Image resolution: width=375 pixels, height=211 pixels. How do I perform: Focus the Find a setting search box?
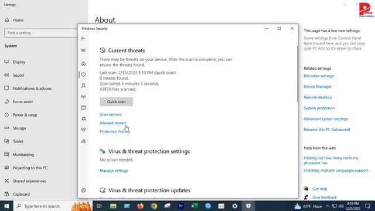point(41,33)
